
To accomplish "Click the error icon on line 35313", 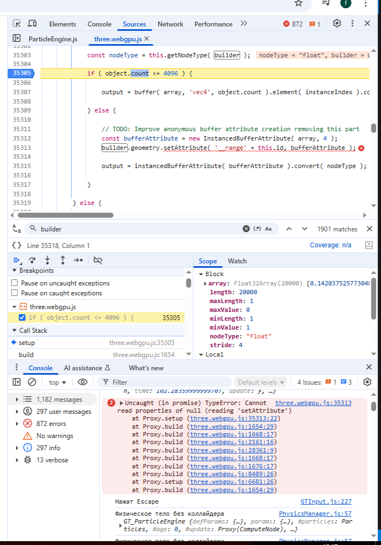I will click(x=361, y=148).
